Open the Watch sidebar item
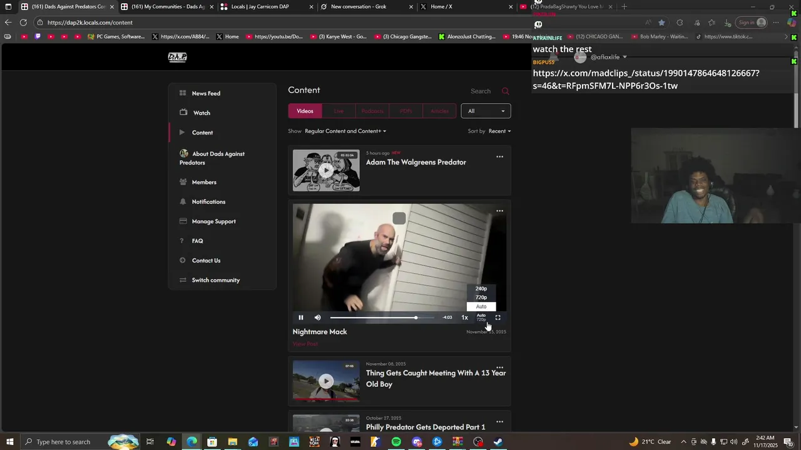The width and height of the screenshot is (801, 450). [202, 112]
